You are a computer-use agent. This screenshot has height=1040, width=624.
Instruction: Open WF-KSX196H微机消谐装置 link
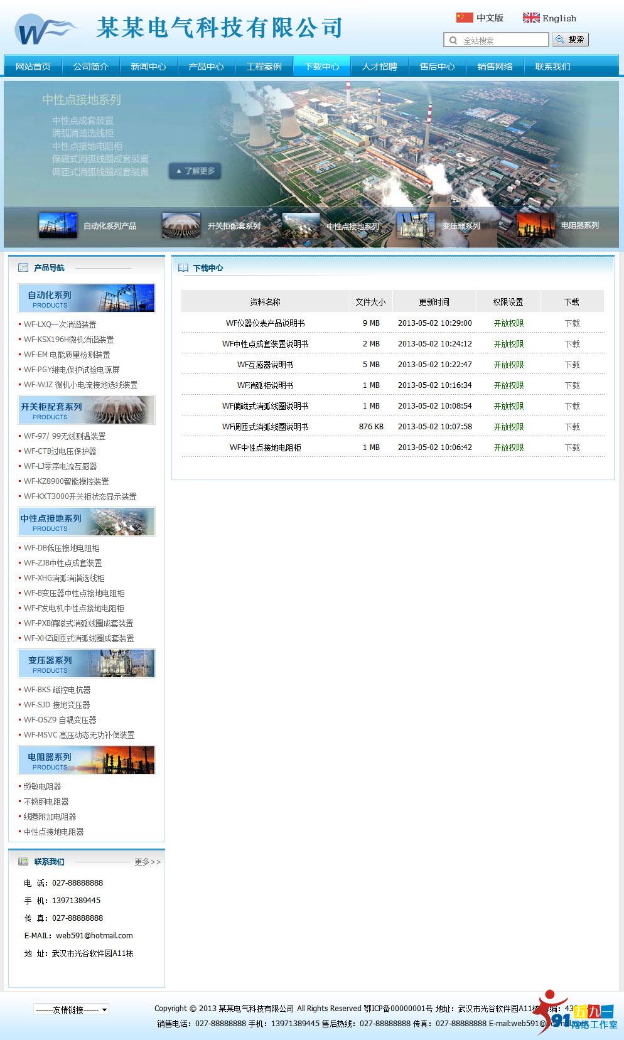(69, 340)
